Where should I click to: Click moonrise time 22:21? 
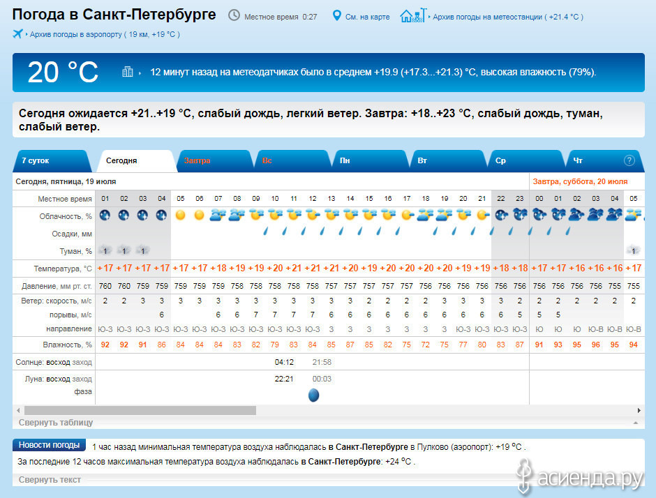click(284, 379)
